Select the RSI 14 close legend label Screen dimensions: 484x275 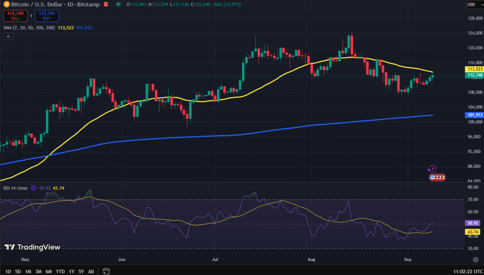16,188
